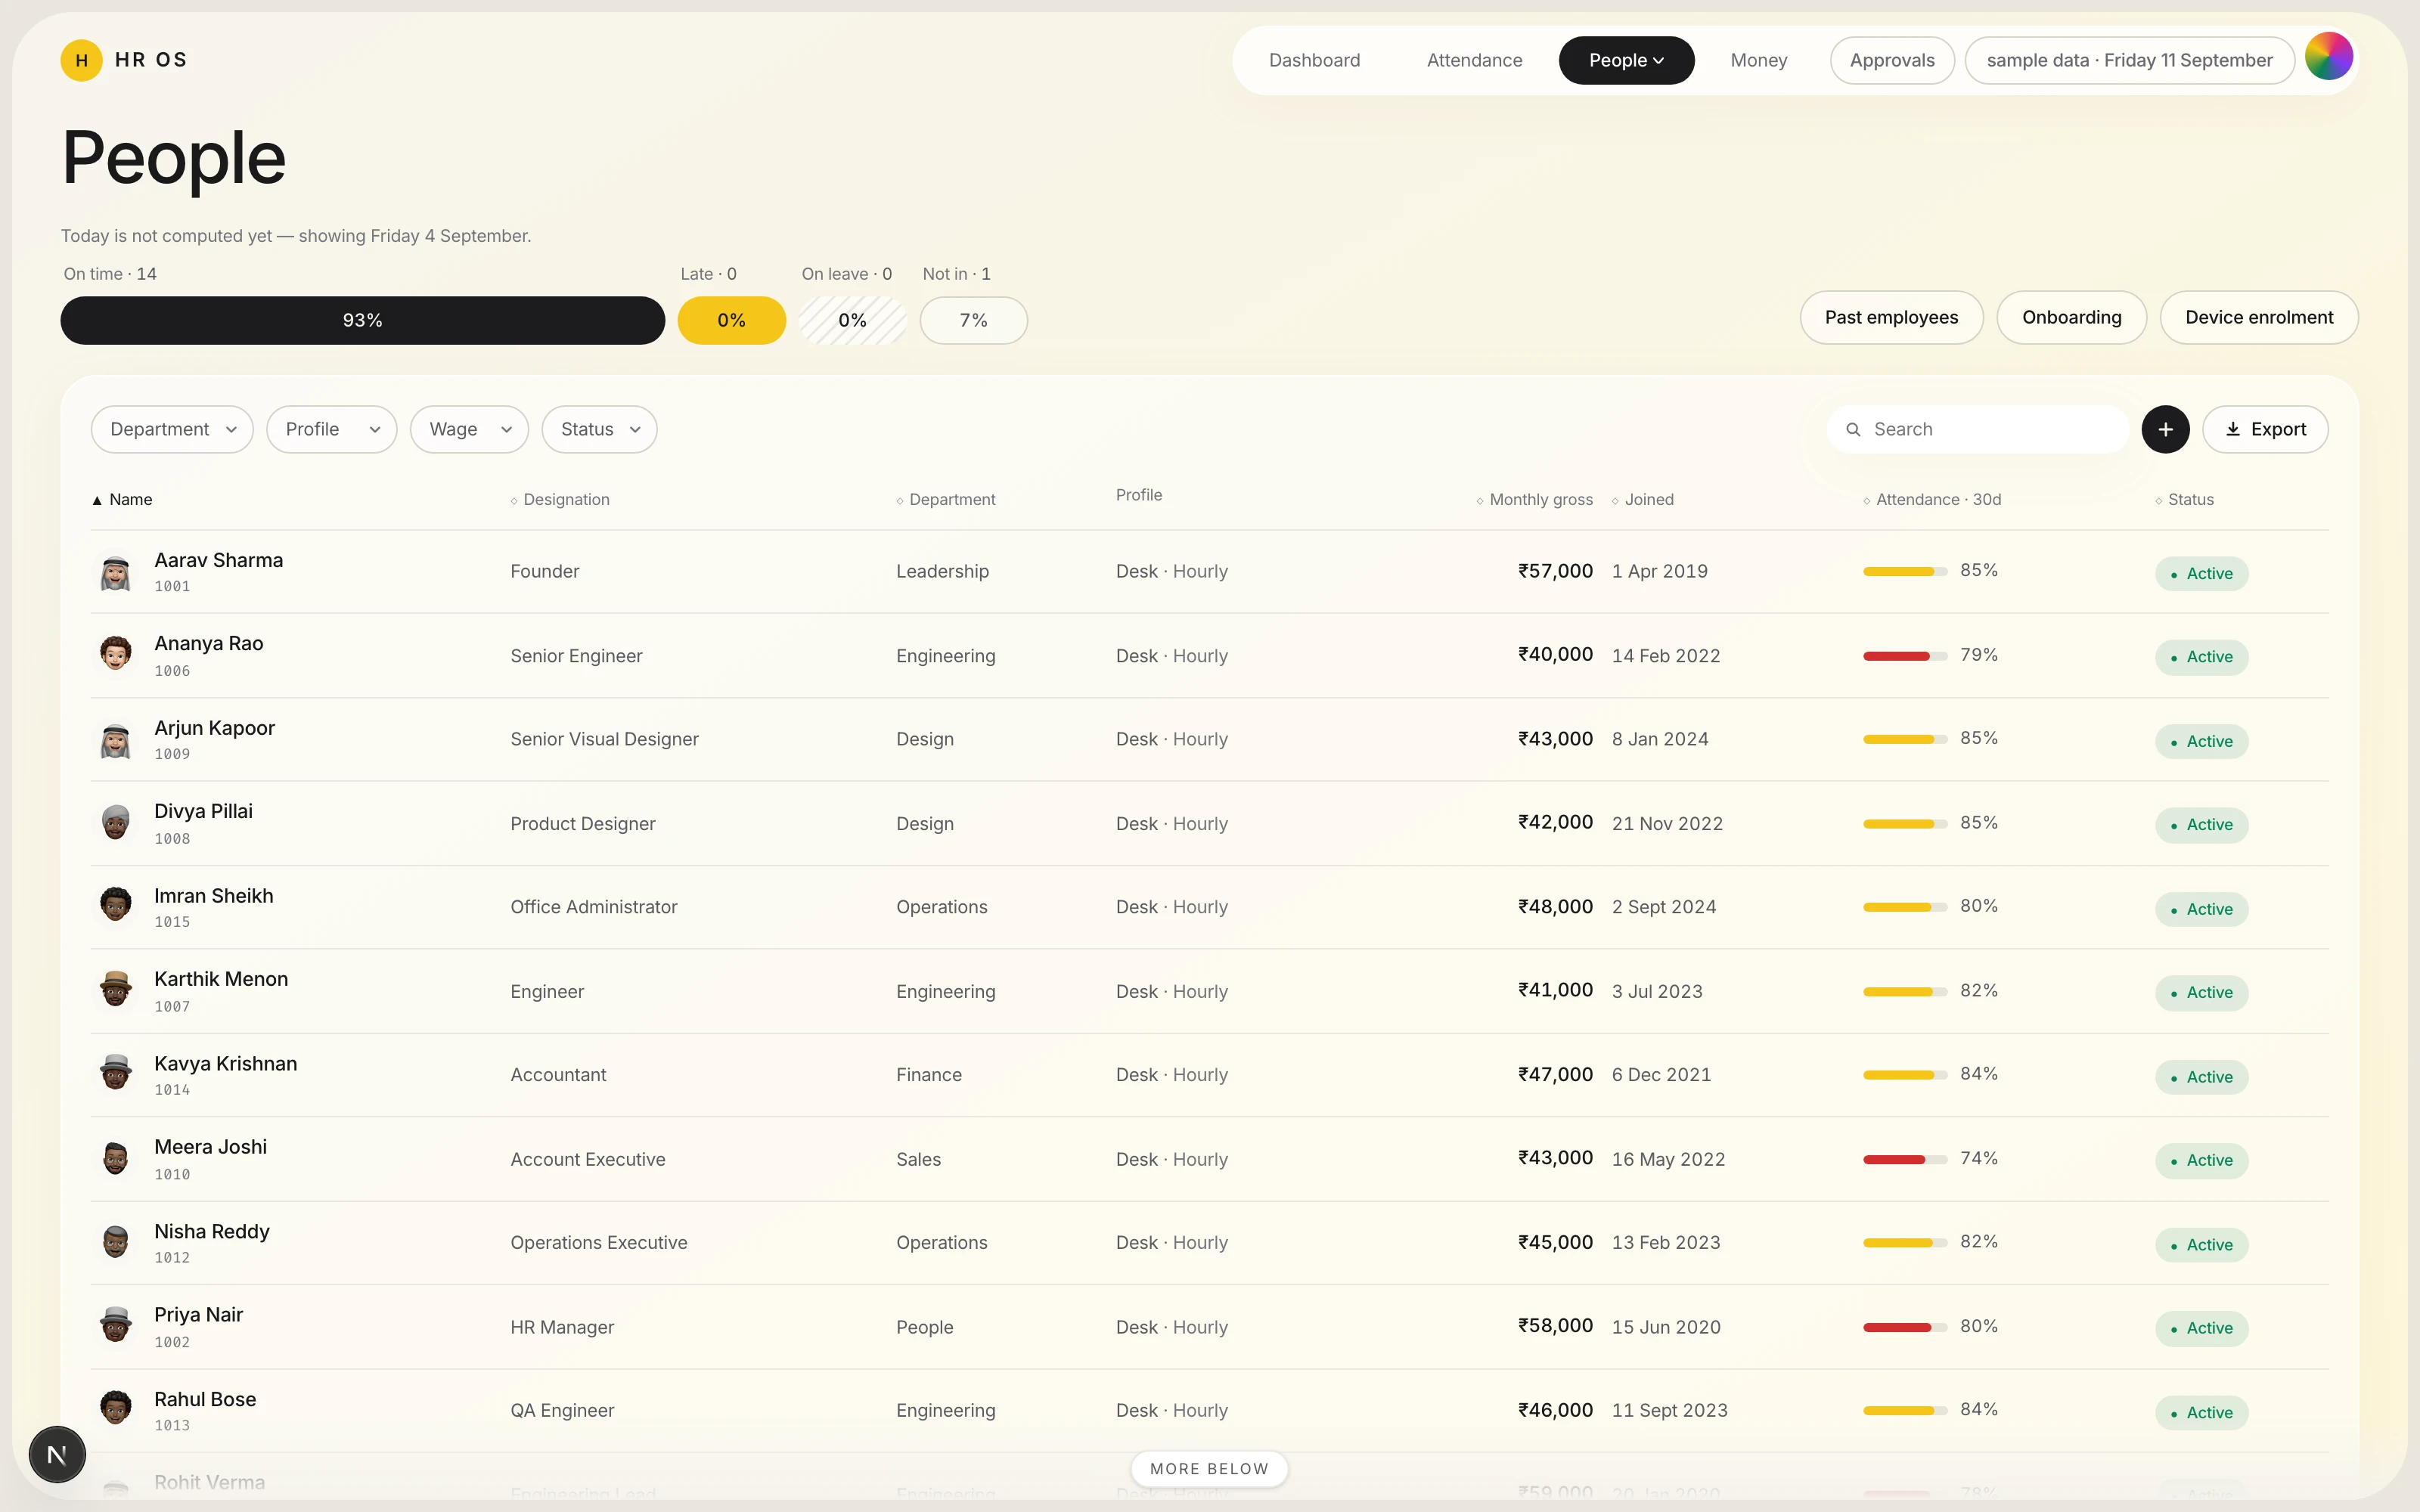Sort the table by Name column
Screen dimensions: 2420x1512
tap(122, 499)
